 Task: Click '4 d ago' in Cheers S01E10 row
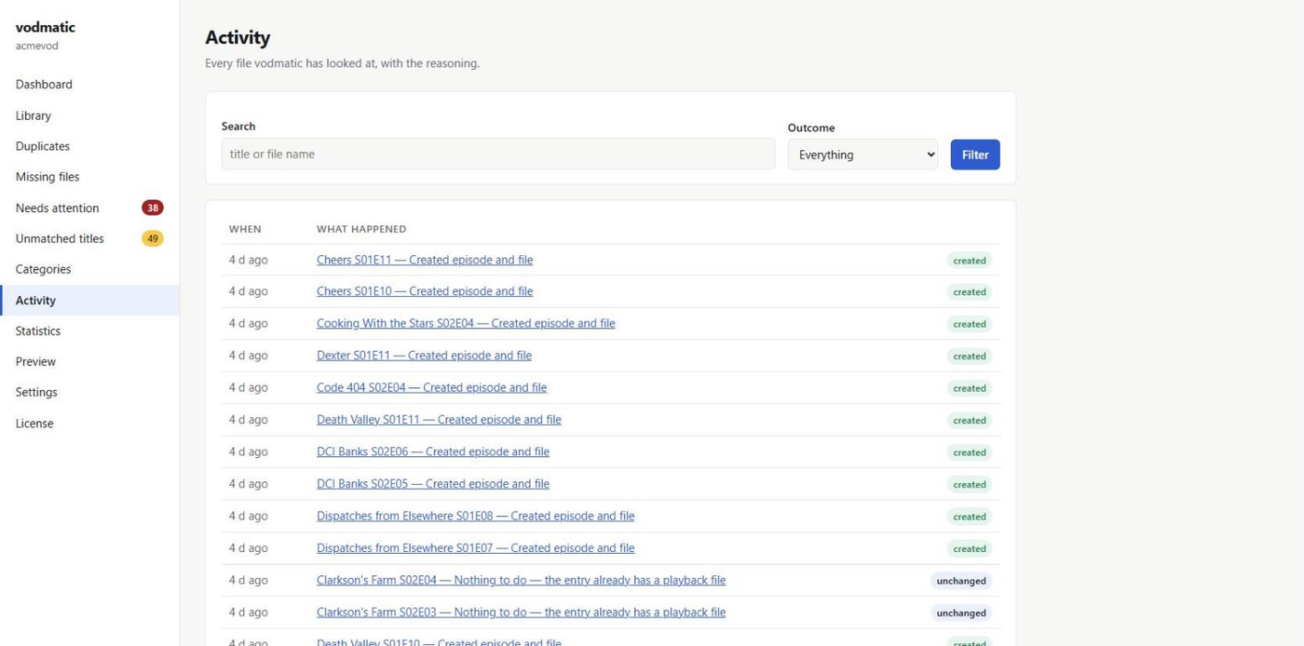(x=249, y=291)
